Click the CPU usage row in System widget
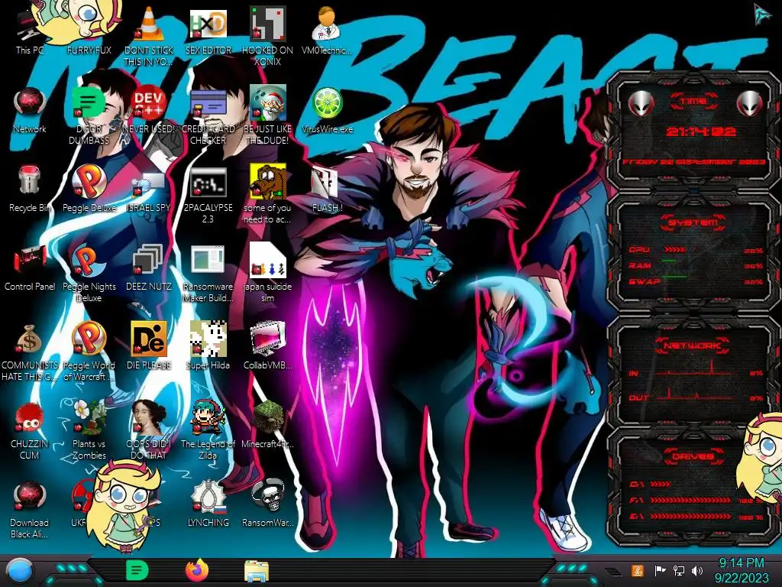The width and height of the screenshot is (782, 587). click(x=696, y=250)
